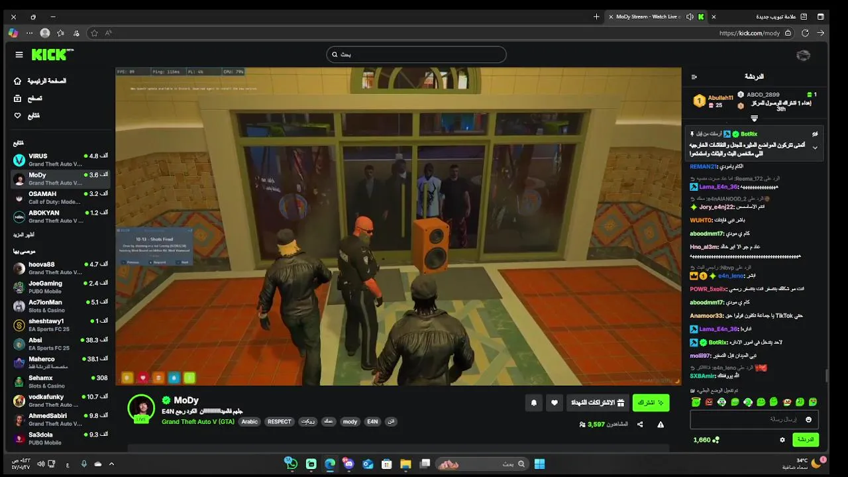Open Sa3dola recommended channel

click(60, 438)
